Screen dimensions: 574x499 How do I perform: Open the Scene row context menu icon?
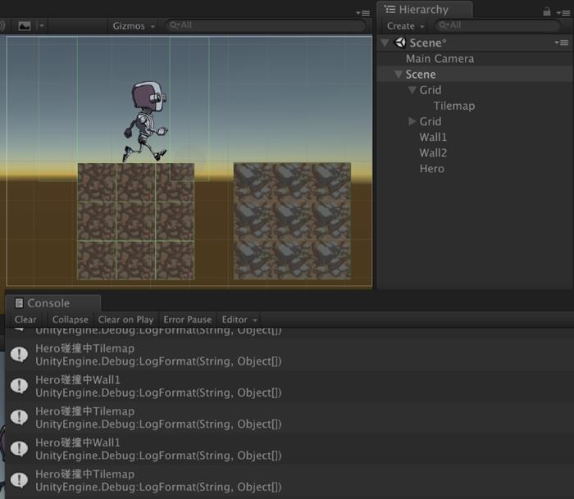[x=561, y=43]
